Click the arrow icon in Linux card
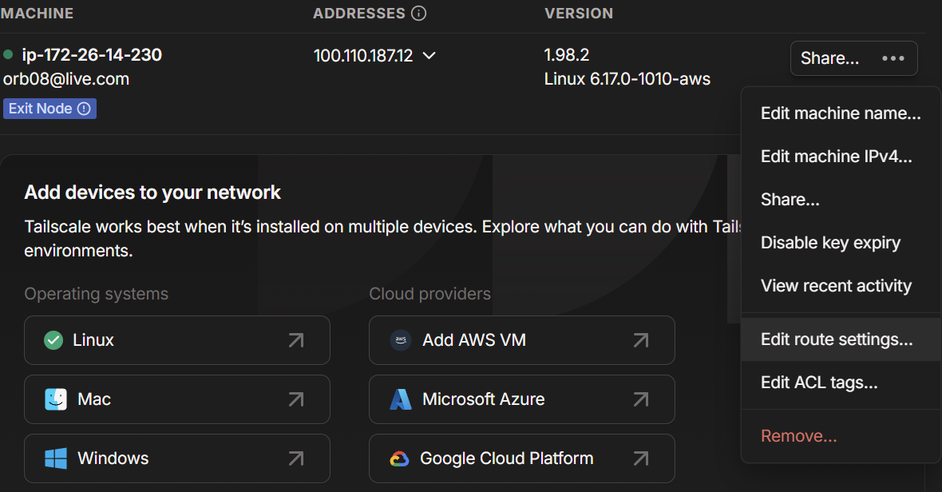This screenshot has height=492, width=942. (295, 340)
